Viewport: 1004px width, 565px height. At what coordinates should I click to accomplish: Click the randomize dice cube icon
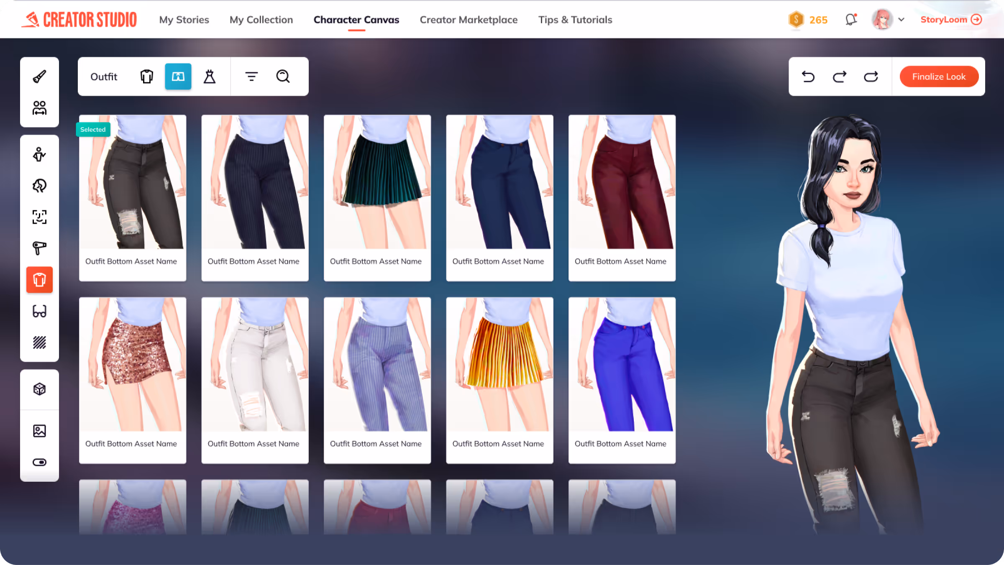point(39,389)
